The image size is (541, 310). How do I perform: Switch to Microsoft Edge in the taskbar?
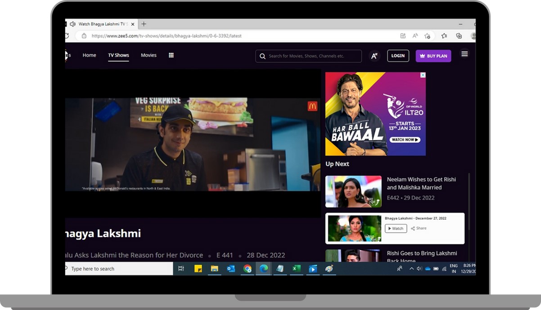(263, 269)
